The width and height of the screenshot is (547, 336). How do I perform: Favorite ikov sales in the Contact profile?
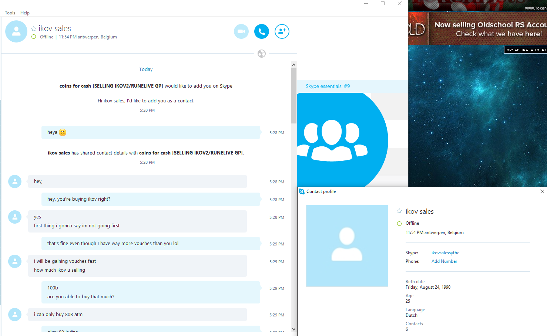tap(399, 211)
